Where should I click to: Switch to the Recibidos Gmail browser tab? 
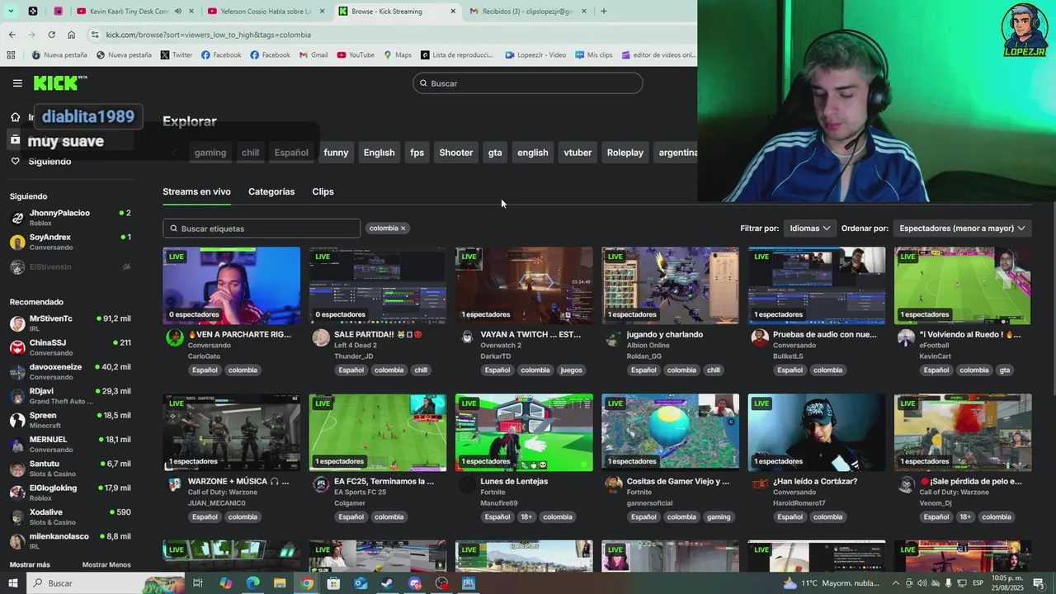pos(528,12)
